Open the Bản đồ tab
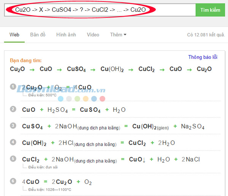The width and height of the screenshot is (228, 196). click(x=38, y=35)
